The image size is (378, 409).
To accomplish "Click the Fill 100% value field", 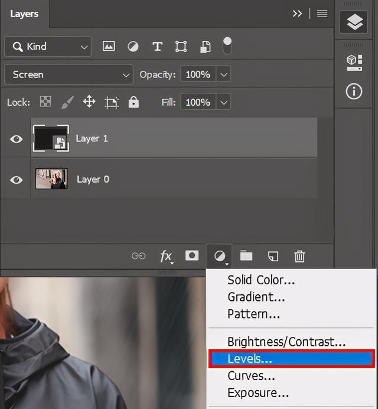I will (x=198, y=102).
